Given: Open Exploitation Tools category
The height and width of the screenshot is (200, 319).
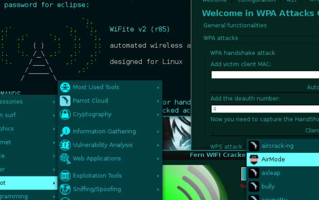Looking at the screenshot, I should 110,176.
